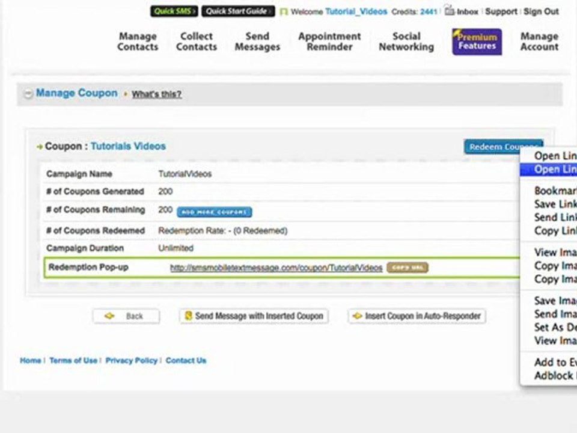Select highlighted Open Link context menu entry
The height and width of the screenshot is (433, 577).
coord(548,170)
